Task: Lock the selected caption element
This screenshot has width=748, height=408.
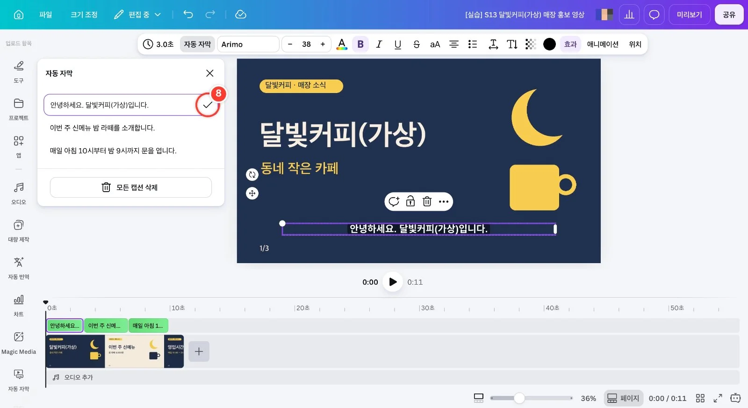Action: point(410,201)
